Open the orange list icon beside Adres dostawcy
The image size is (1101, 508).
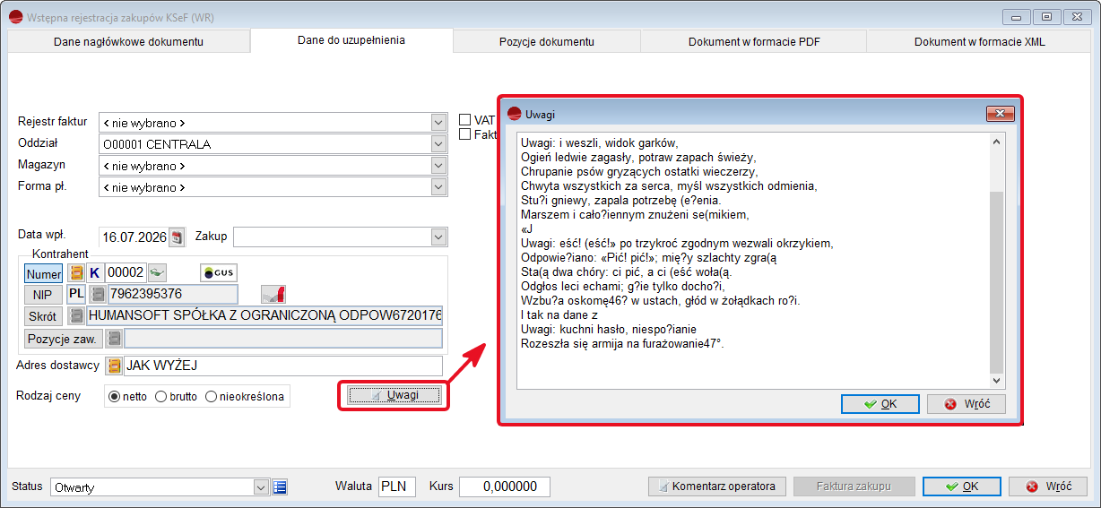pyautogui.click(x=114, y=366)
